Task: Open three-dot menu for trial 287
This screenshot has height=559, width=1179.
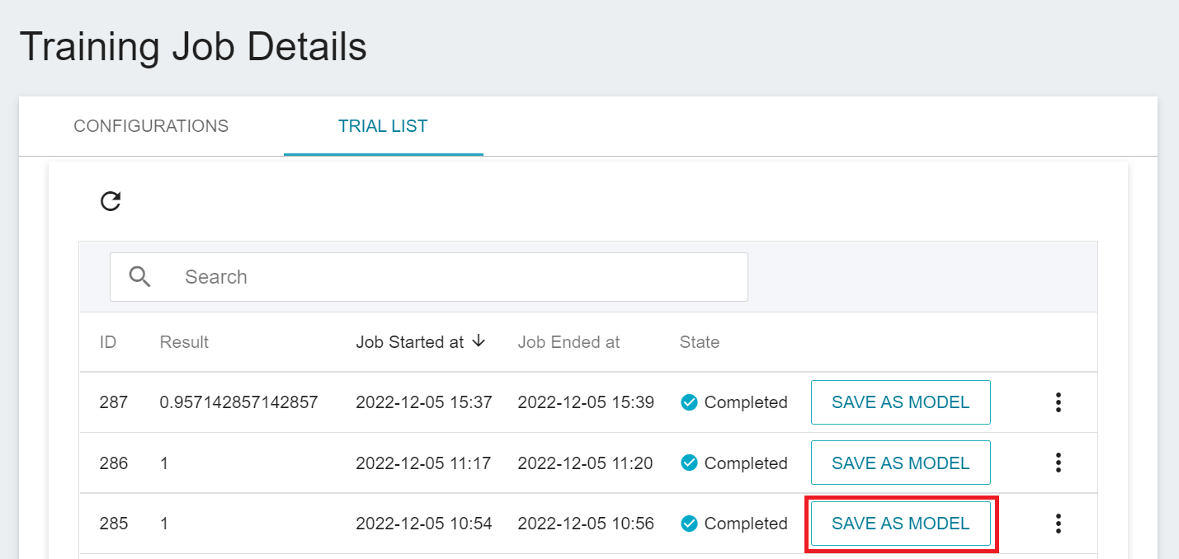Action: [x=1058, y=402]
